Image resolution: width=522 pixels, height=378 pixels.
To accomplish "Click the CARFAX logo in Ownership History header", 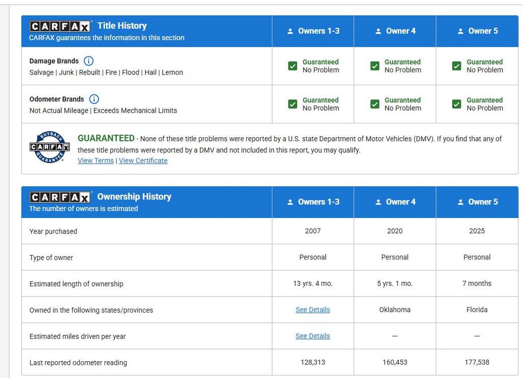I will (x=60, y=197).
